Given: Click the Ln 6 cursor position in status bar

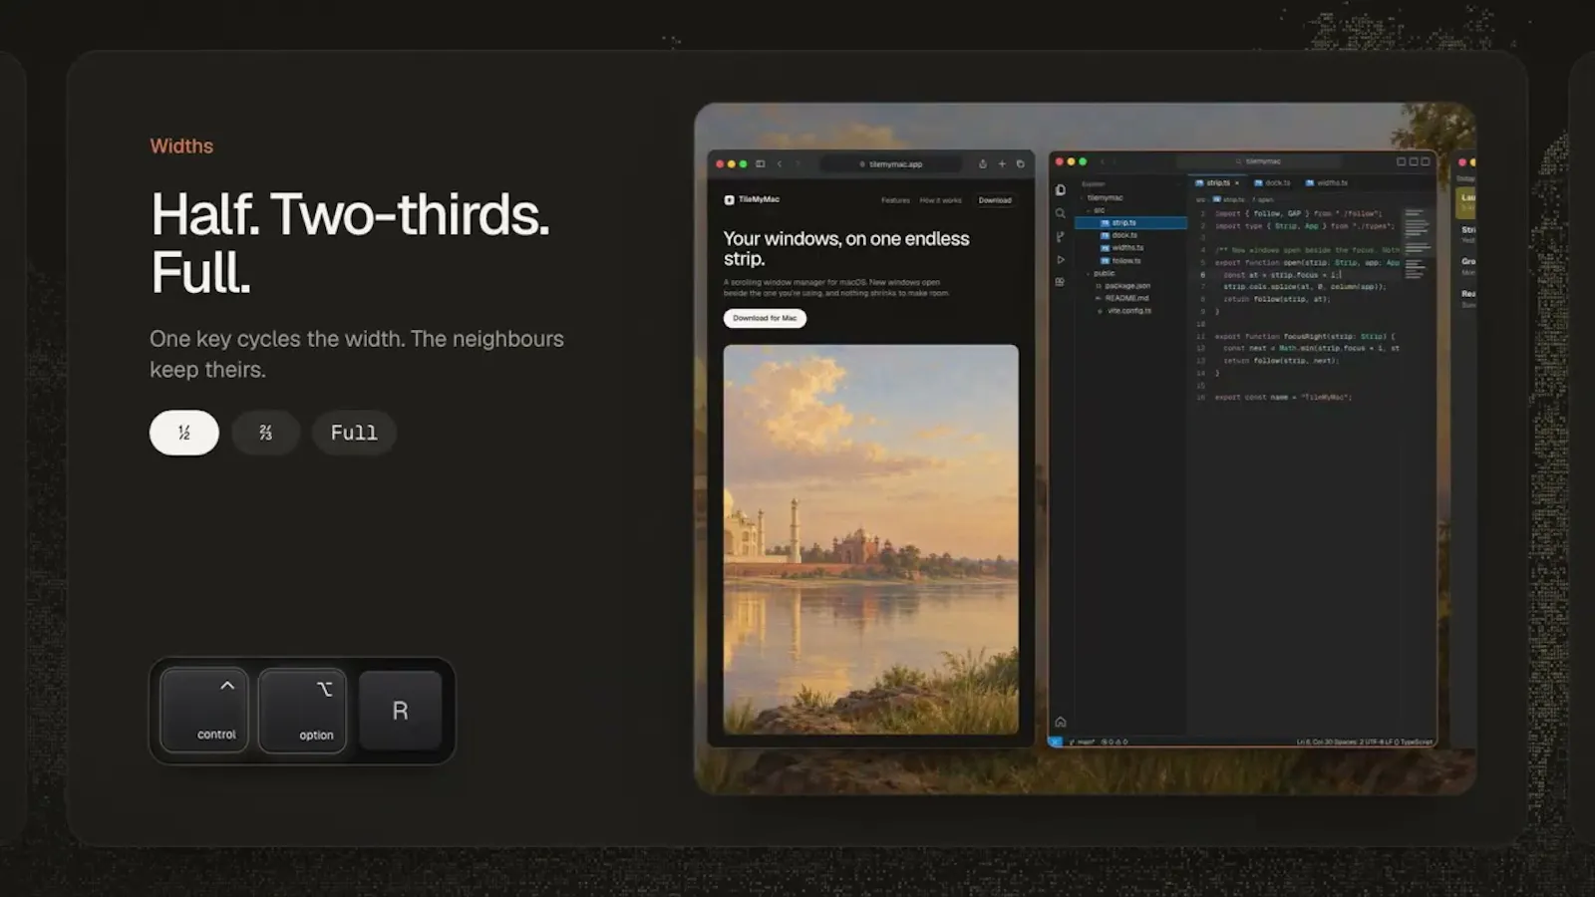Looking at the screenshot, I should [x=1317, y=742].
